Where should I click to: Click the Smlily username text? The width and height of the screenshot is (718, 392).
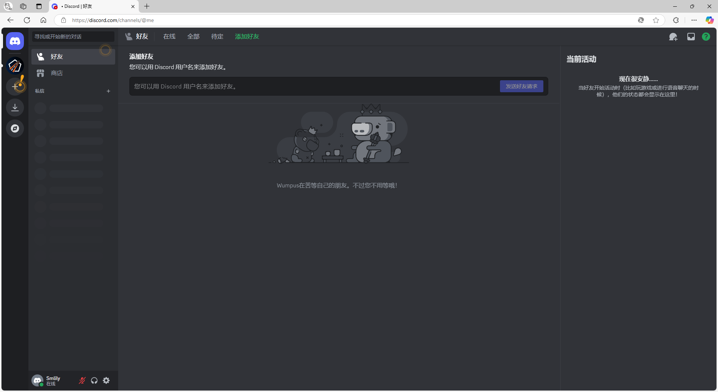(53, 378)
